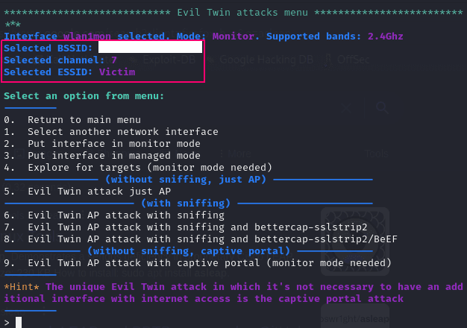Select option 7 with bettercap-sslstrip2
Screen dimensions: 467x328
click(186, 227)
